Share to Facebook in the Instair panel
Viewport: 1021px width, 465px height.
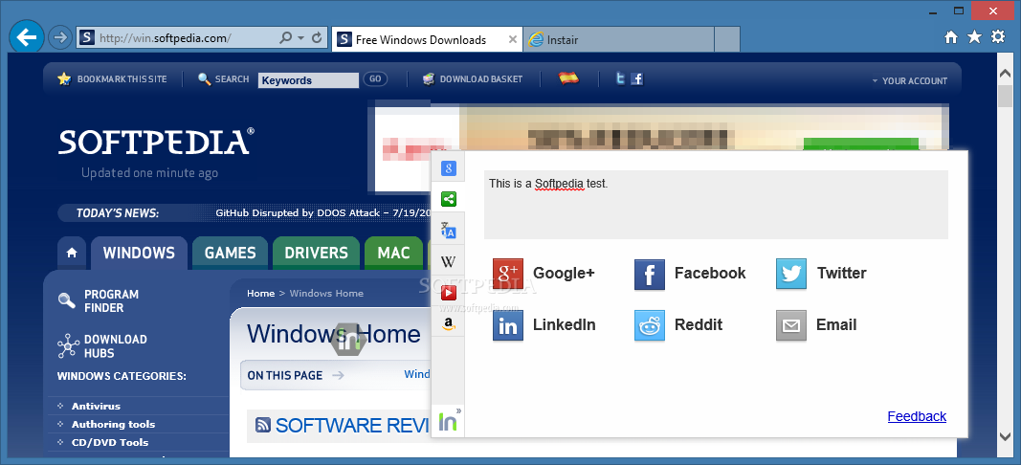pyautogui.click(x=690, y=273)
